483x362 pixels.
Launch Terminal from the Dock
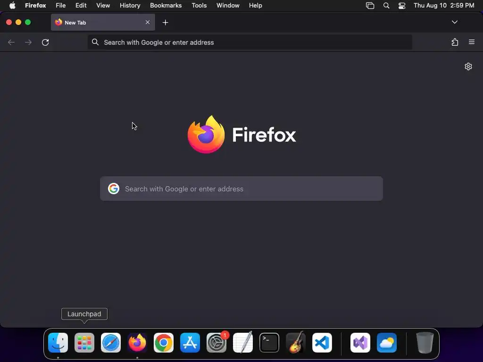click(x=269, y=343)
